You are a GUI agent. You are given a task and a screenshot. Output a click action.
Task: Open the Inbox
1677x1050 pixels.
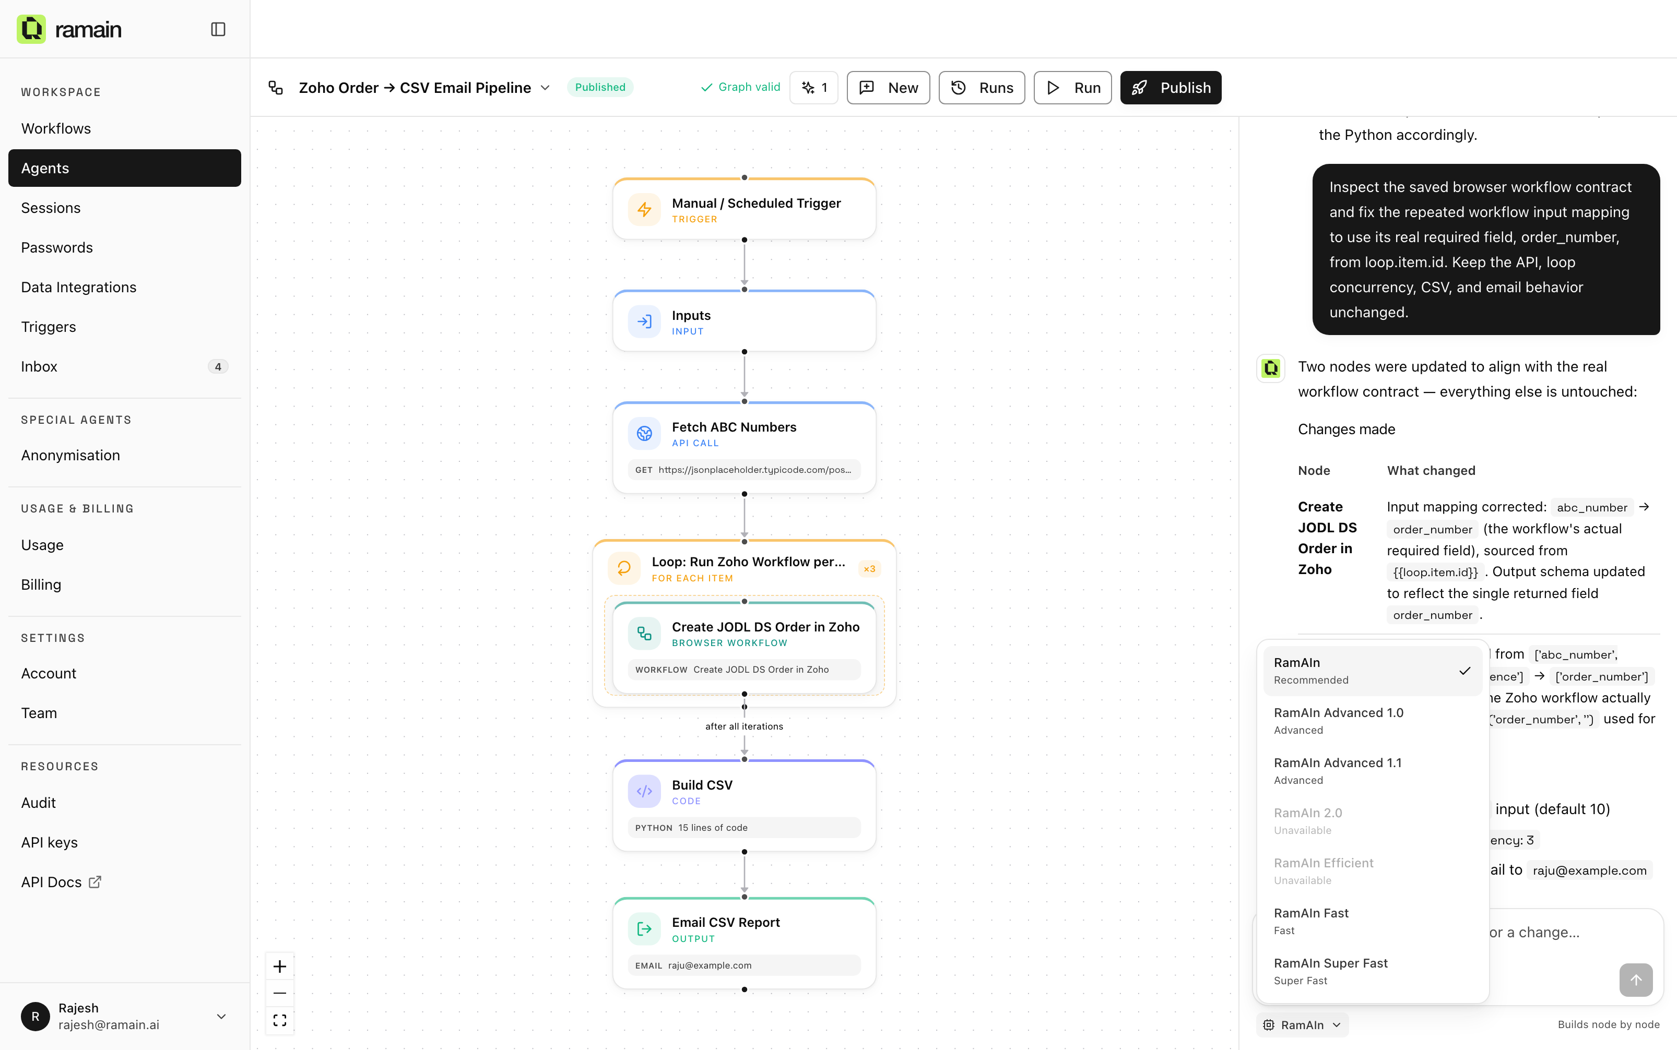(x=124, y=367)
